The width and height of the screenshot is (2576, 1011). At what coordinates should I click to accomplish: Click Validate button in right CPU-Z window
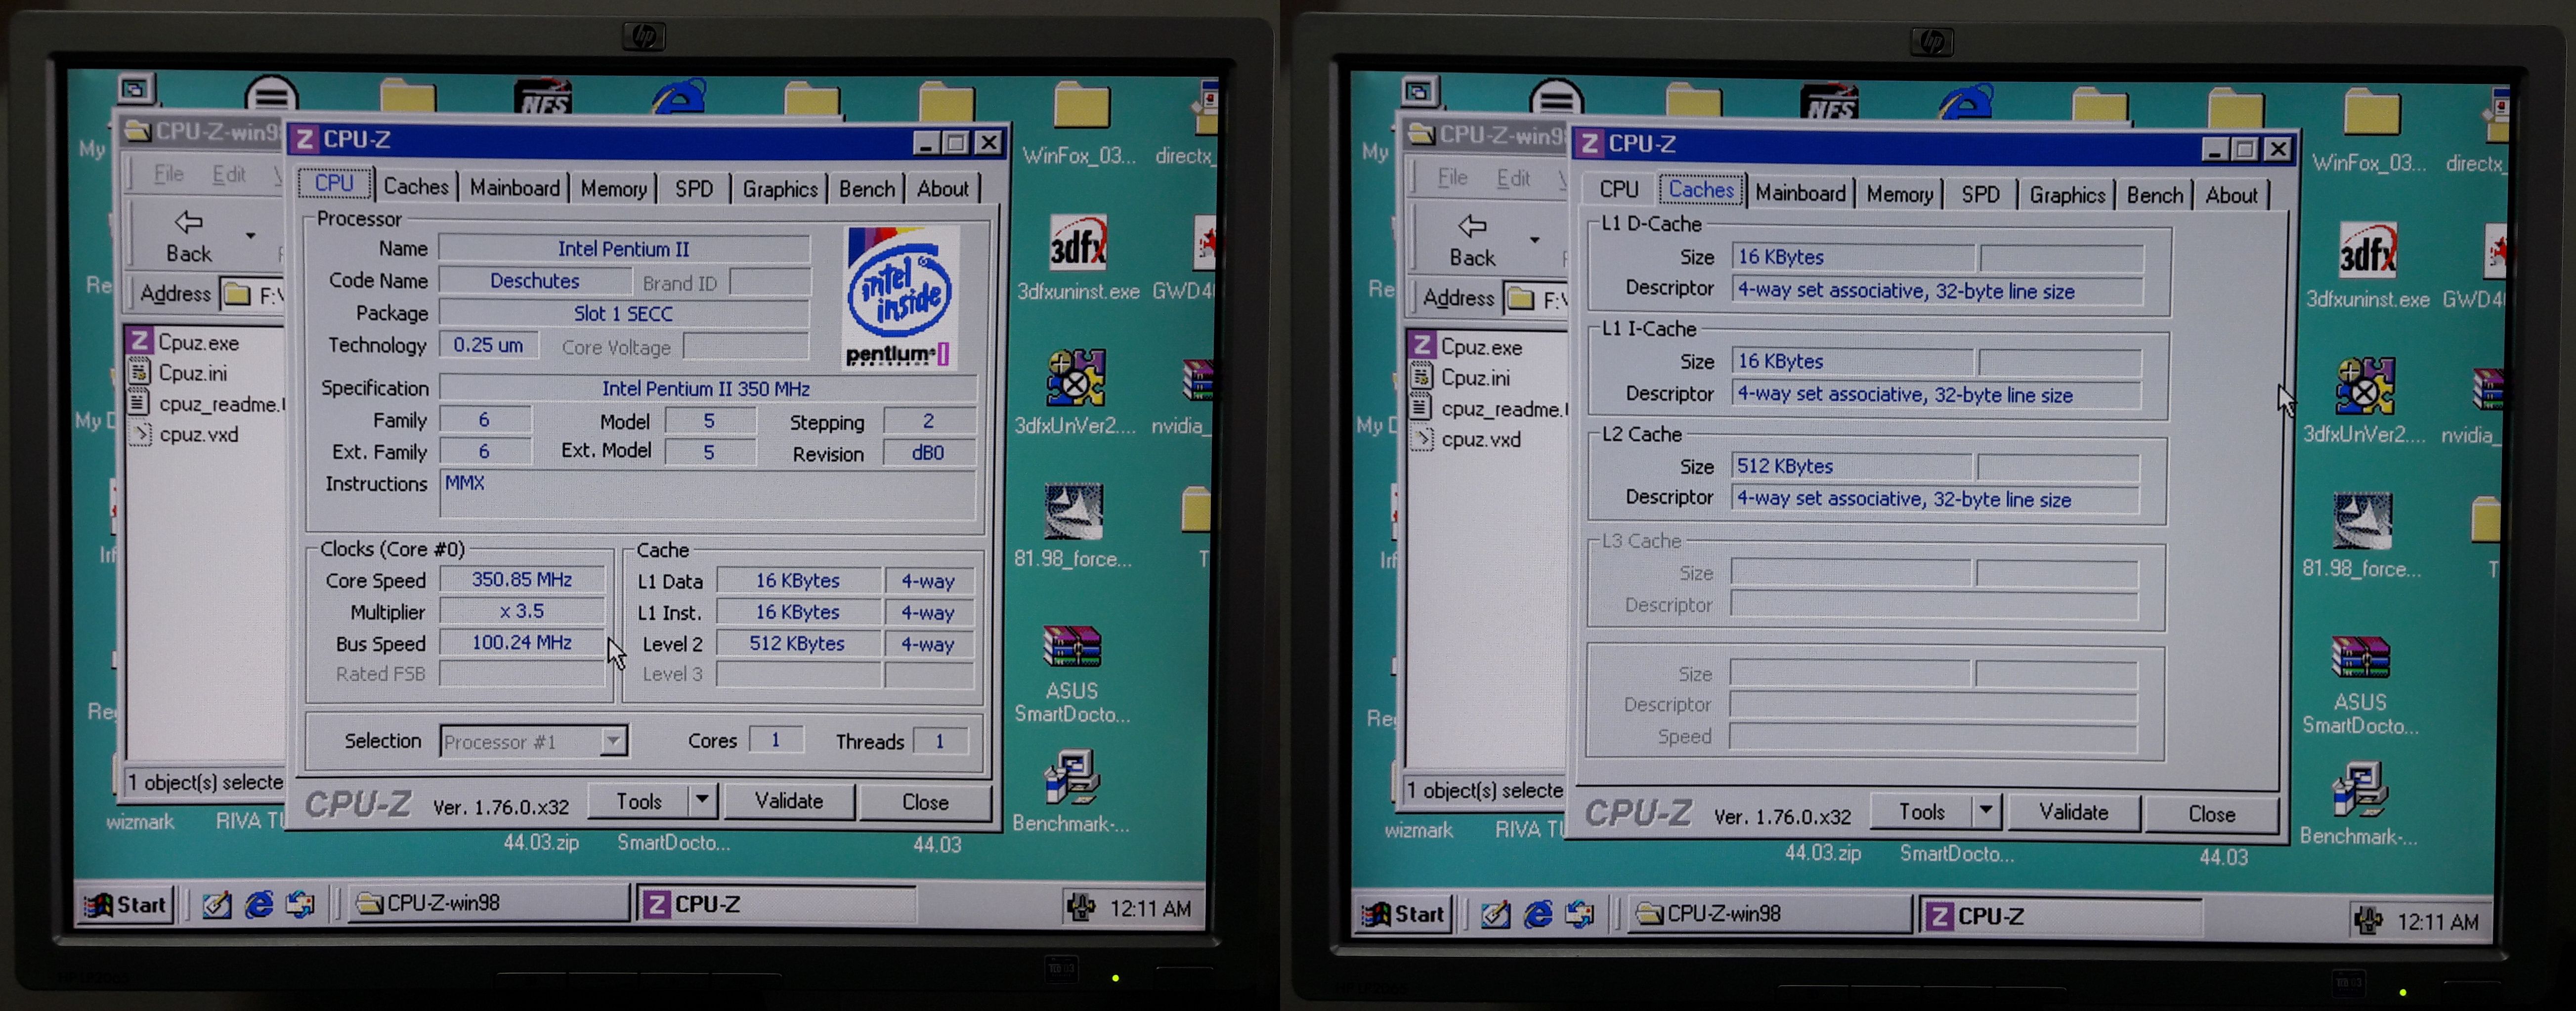point(2073,812)
